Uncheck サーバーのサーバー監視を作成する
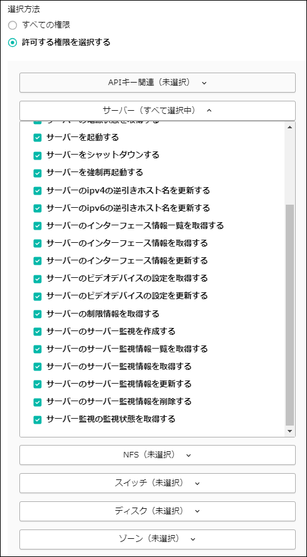The width and height of the screenshot is (307, 557). [x=38, y=332]
